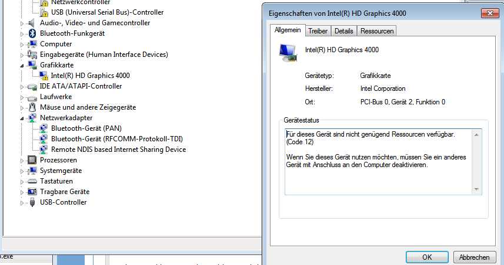Click the Tragbare Geräte label
This screenshot has width=504, height=265.
[x=65, y=192]
